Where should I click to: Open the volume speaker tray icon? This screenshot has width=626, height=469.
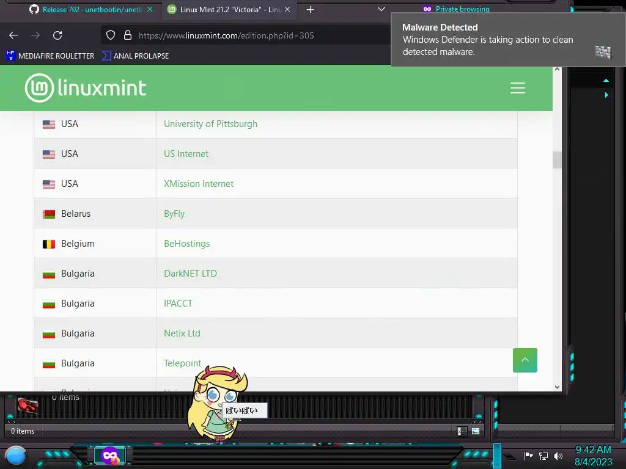click(558, 456)
